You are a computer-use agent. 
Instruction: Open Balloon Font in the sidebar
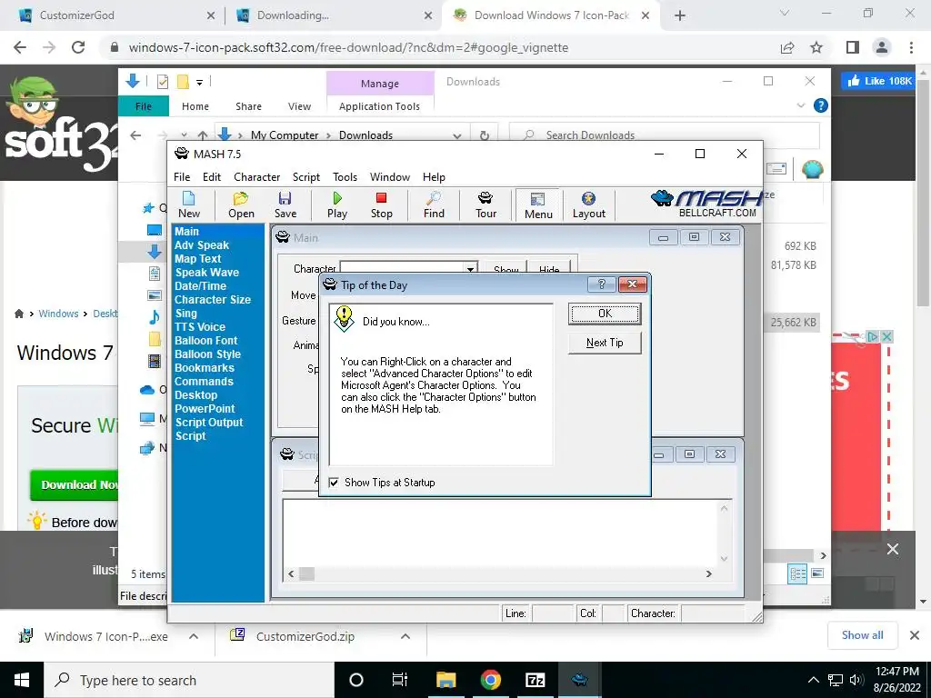(206, 341)
